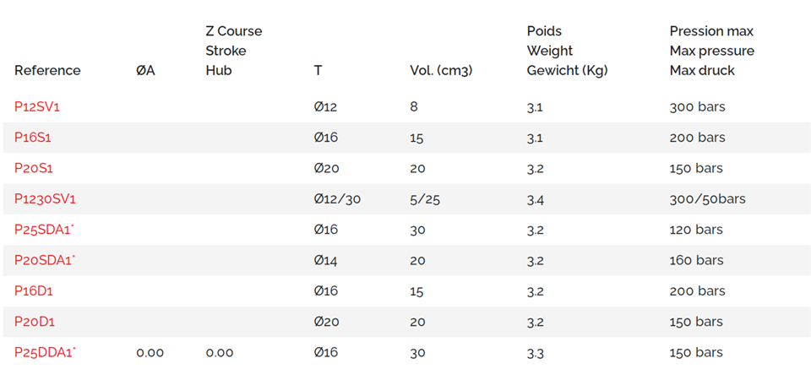The height and width of the screenshot is (369, 811).
Task: Click the Z Course Stroke Hub header
Action: coord(234,51)
